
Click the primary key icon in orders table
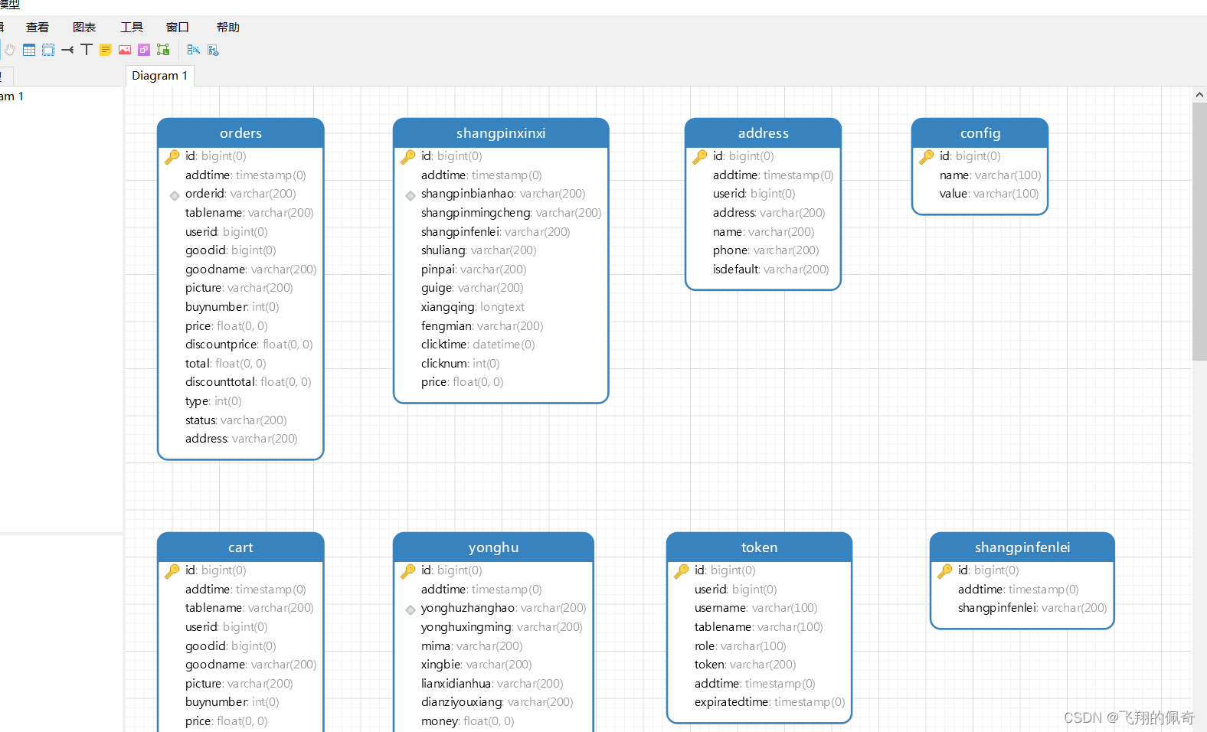pyautogui.click(x=172, y=156)
